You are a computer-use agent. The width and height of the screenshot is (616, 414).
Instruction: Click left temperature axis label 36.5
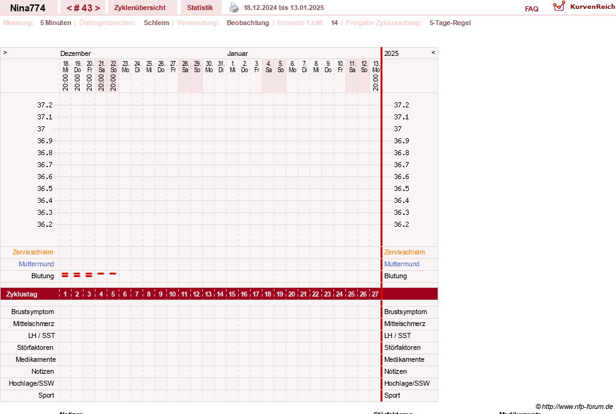click(x=45, y=188)
